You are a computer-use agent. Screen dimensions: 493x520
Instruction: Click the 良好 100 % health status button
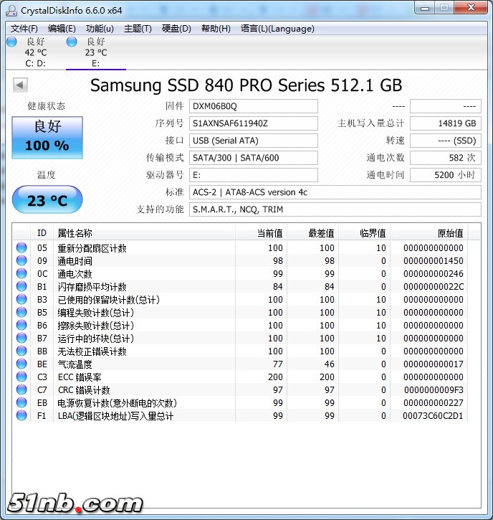[47, 137]
